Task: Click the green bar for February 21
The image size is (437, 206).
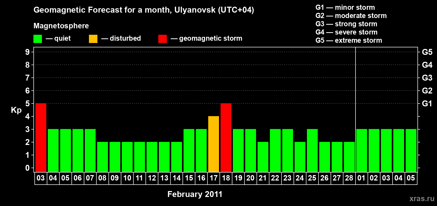Action: 263,157
